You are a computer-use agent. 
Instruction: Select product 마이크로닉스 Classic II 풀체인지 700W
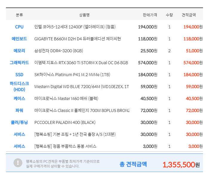(x=82, y=111)
